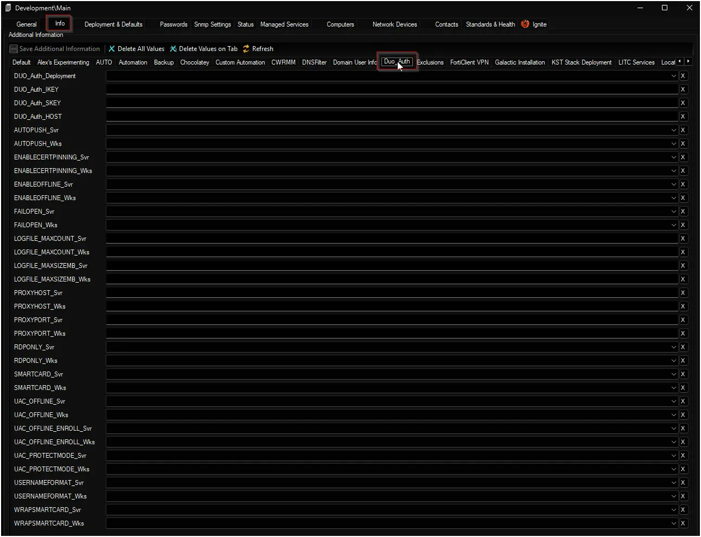This screenshot has height=537, width=701.
Task: Open the Deployment & Defaults tab
Action: pyautogui.click(x=113, y=24)
